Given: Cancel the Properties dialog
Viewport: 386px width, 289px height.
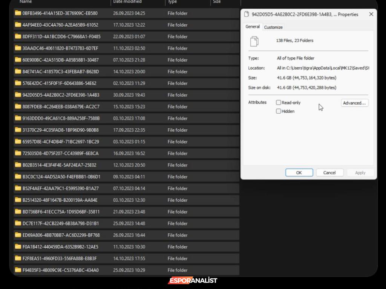Looking at the screenshot, I should (x=329, y=173).
